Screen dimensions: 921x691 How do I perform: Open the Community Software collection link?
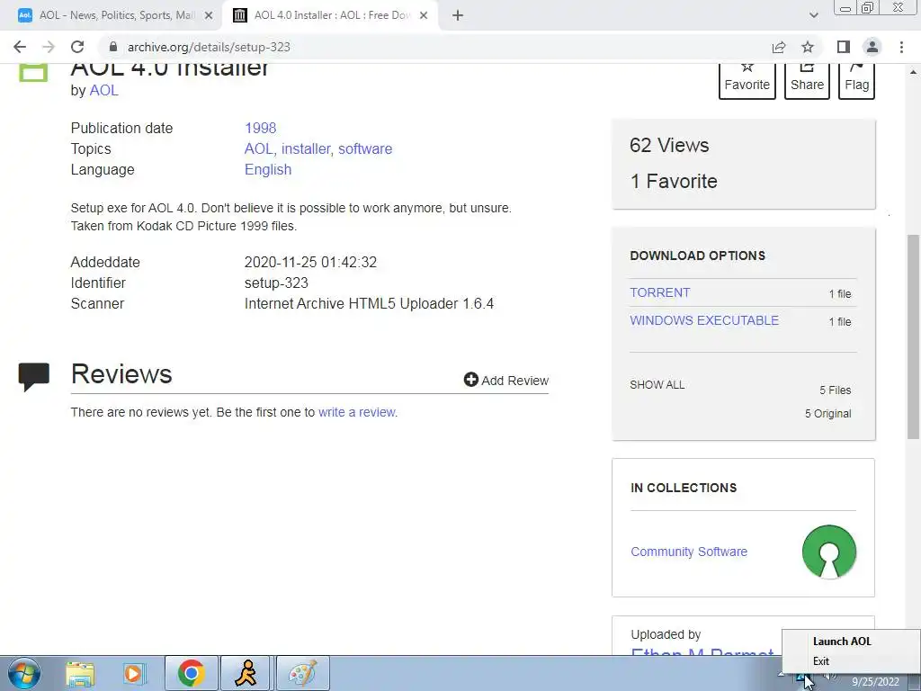point(689,552)
